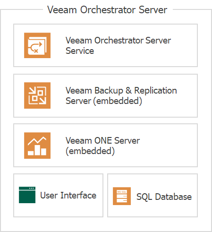The height and width of the screenshot is (232, 212).
Task: Click the Backup & Replication component box
Action: pos(105,95)
